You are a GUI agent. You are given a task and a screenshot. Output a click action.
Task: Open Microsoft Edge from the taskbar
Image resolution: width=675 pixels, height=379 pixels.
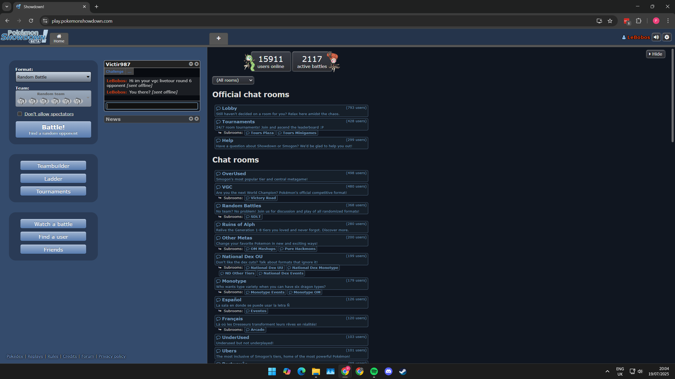[x=301, y=371]
